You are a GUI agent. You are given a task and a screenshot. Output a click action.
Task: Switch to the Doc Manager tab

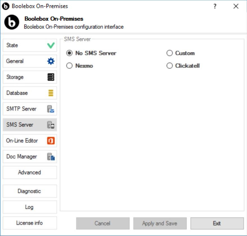pos(30,156)
